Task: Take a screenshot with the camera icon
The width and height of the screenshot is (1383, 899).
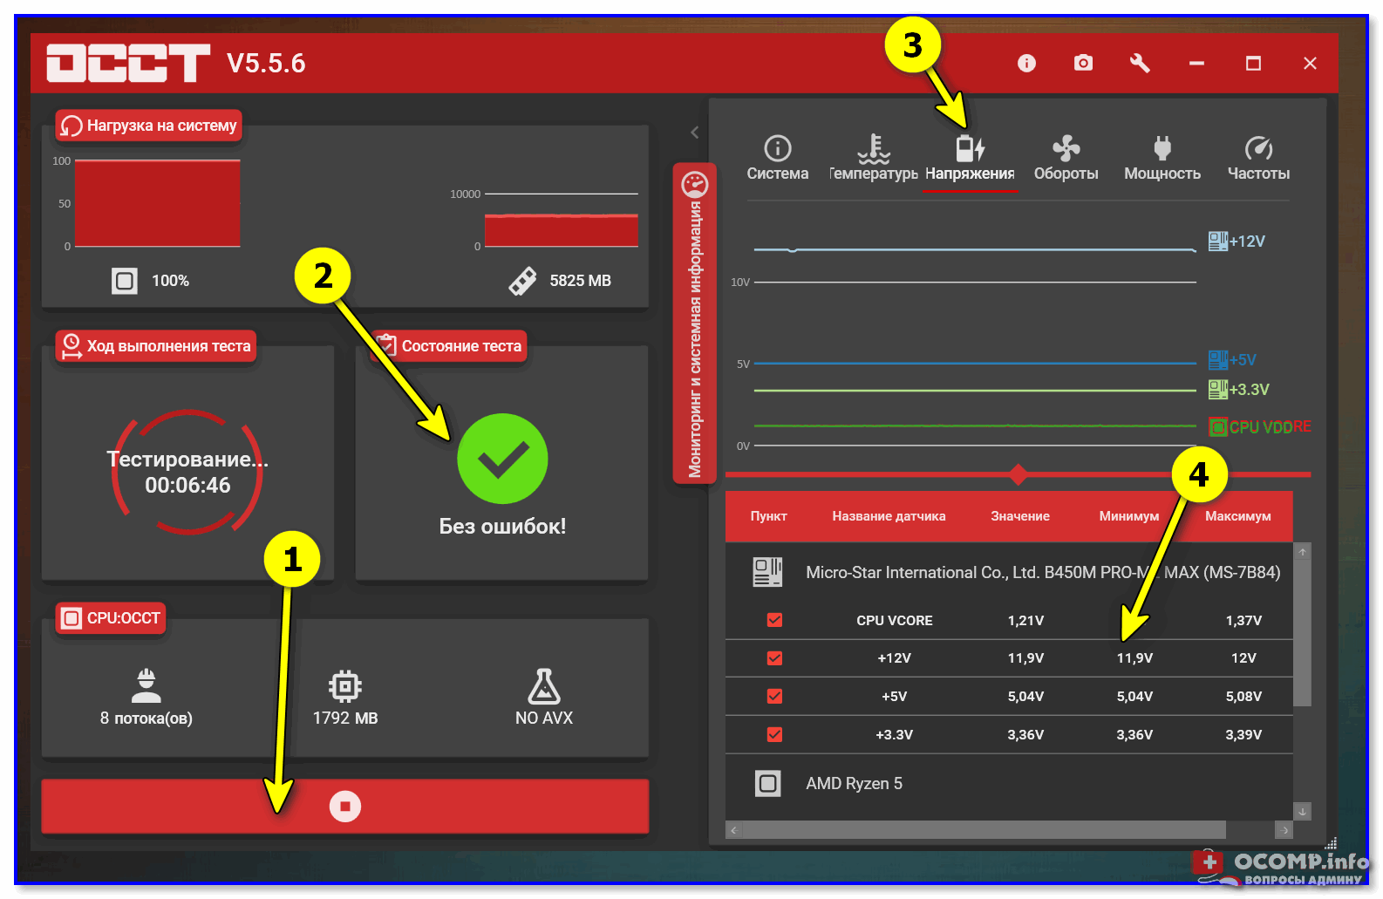Action: [1083, 63]
